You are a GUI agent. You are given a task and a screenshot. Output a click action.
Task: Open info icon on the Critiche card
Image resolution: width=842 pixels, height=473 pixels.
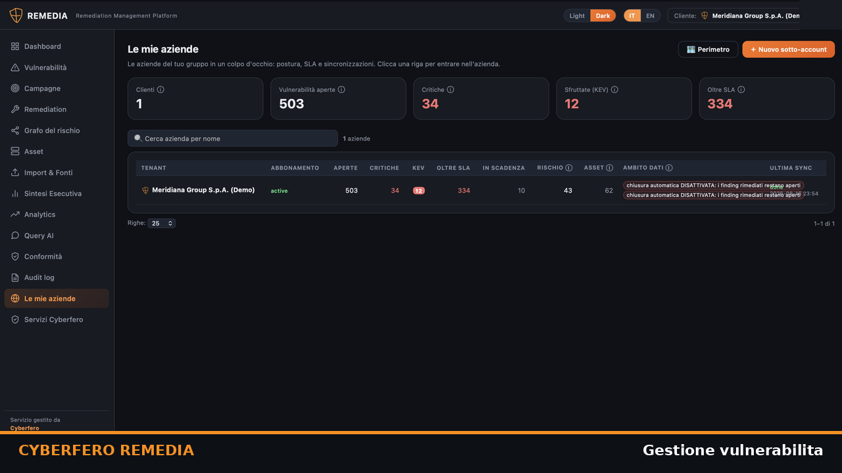tap(451, 90)
